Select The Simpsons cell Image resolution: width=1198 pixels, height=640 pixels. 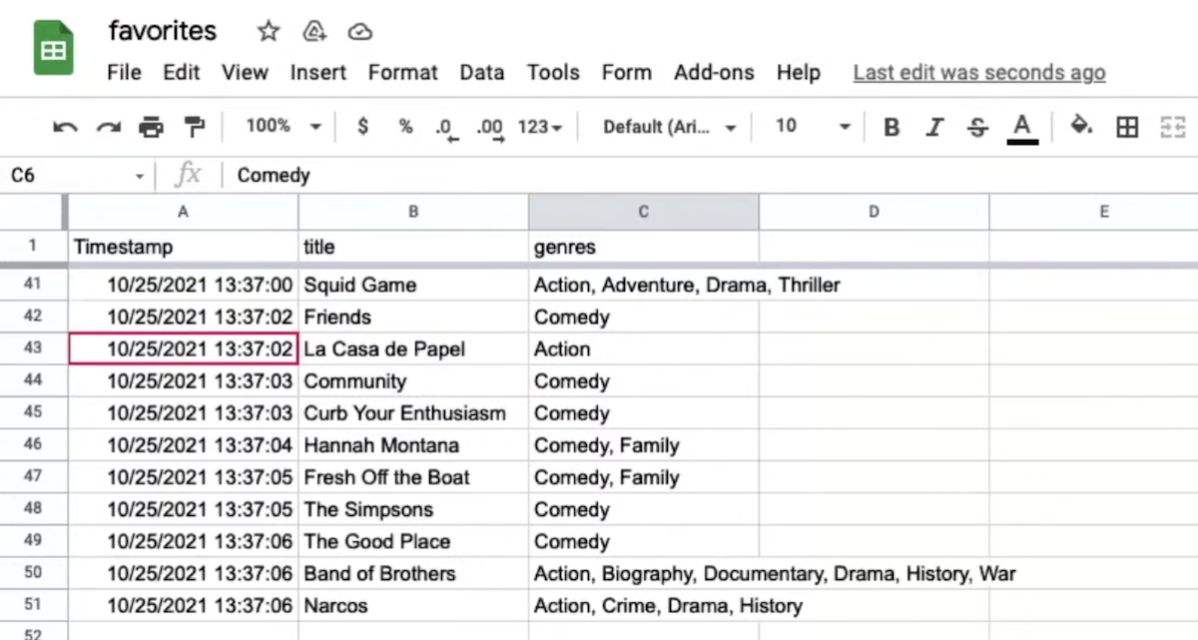pos(413,509)
